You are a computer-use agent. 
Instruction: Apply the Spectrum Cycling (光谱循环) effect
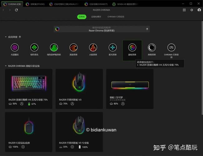15,47
